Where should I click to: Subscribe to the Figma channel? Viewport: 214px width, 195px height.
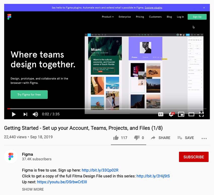click(194, 157)
